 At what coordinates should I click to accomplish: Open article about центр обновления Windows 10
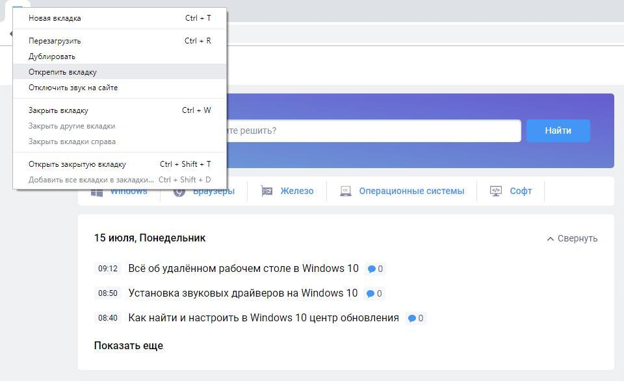click(263, 318)
